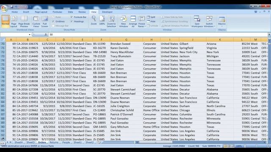Open the Freeze Panes dropdown
This screenshot has height=152, width=271.
click(x=142, y=21)
